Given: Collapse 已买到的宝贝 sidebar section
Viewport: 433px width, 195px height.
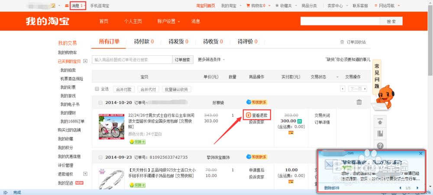Looking at the screenshot, I should pos(85,61).
